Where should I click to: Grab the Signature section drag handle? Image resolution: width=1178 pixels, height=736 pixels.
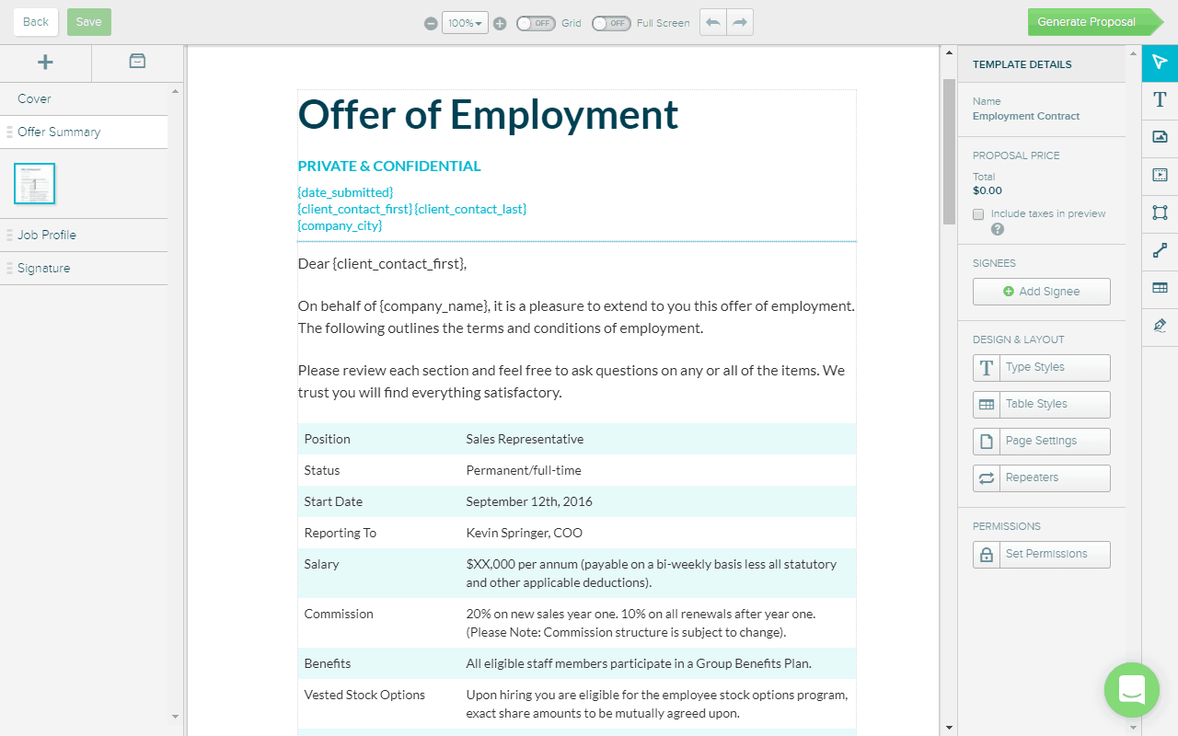[9, 269]
